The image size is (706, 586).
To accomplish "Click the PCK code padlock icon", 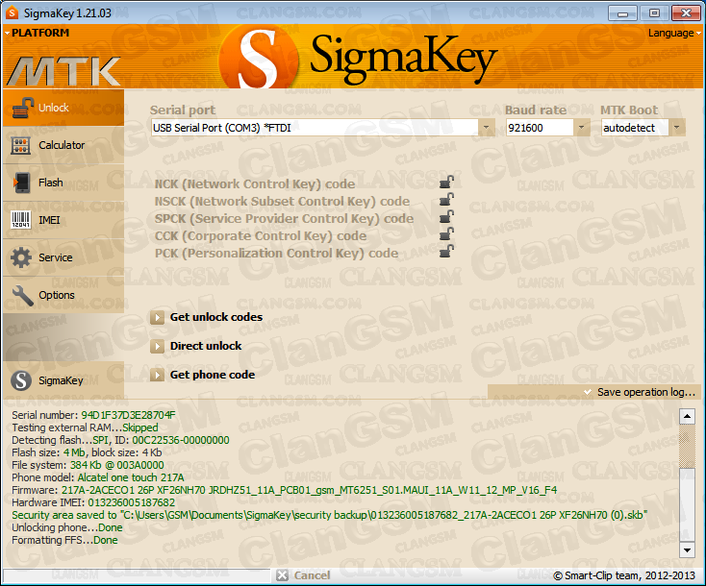I will coord(446,252).
